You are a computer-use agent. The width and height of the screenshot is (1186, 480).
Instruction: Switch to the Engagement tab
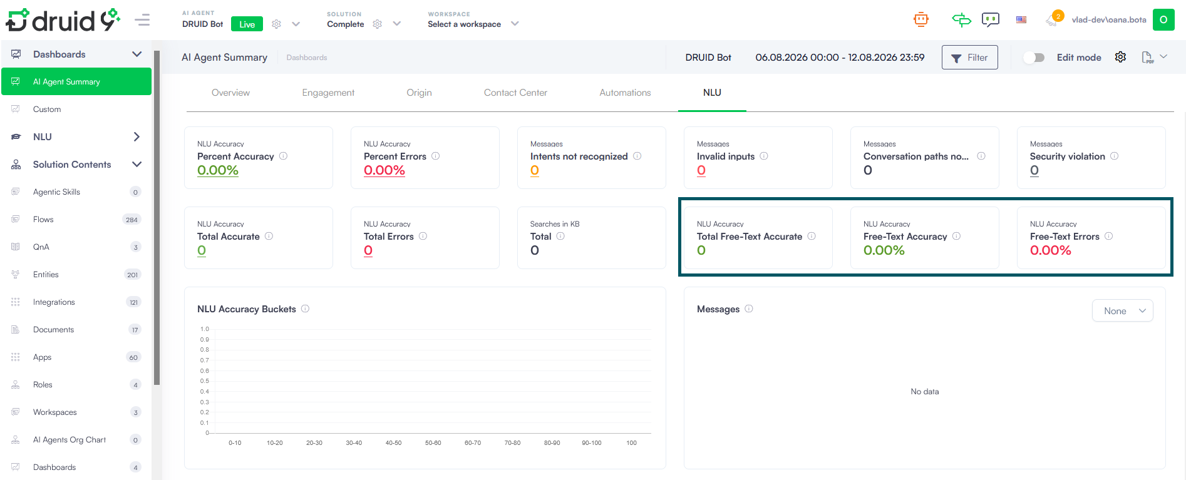coord(328,93)
